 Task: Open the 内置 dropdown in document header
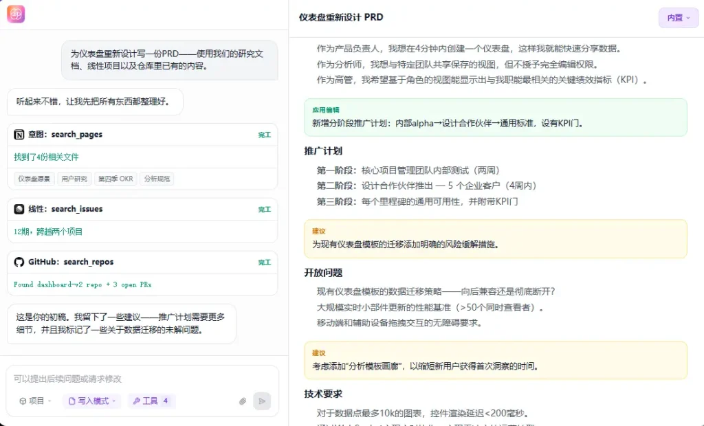[x=679, y=17]
